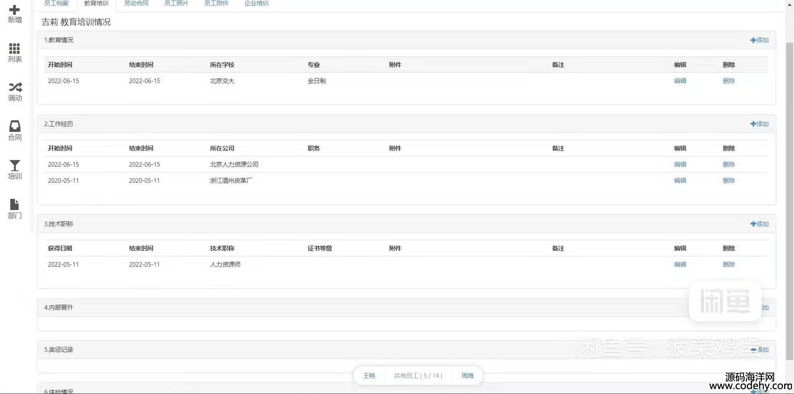This screenshot has height=394, width=794.
Task: Click the 职务 column header
Action: [313, 148]
